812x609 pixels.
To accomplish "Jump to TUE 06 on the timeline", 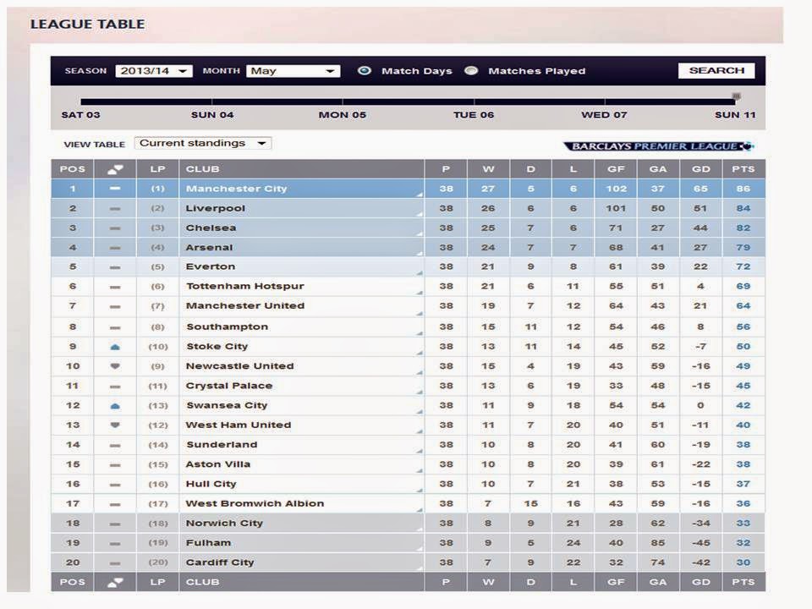I will (x=474, y=114).
